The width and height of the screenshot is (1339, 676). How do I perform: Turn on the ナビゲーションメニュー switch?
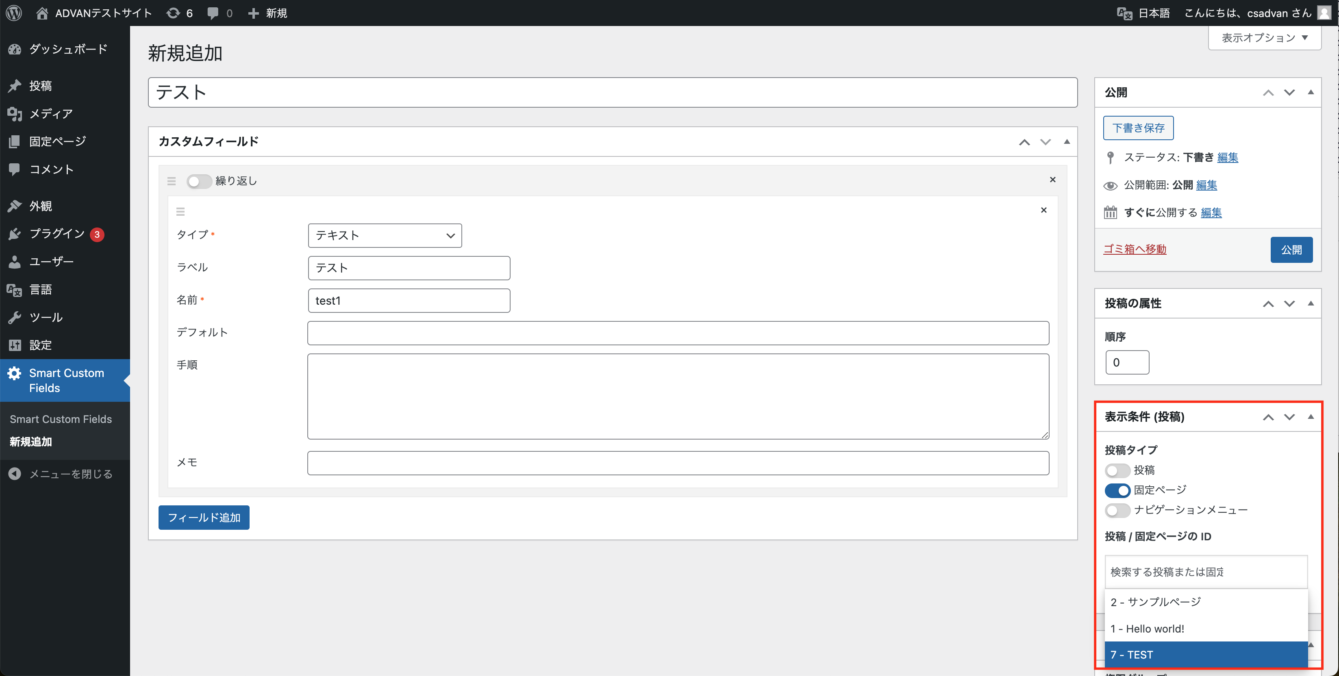pos(1117,510)
